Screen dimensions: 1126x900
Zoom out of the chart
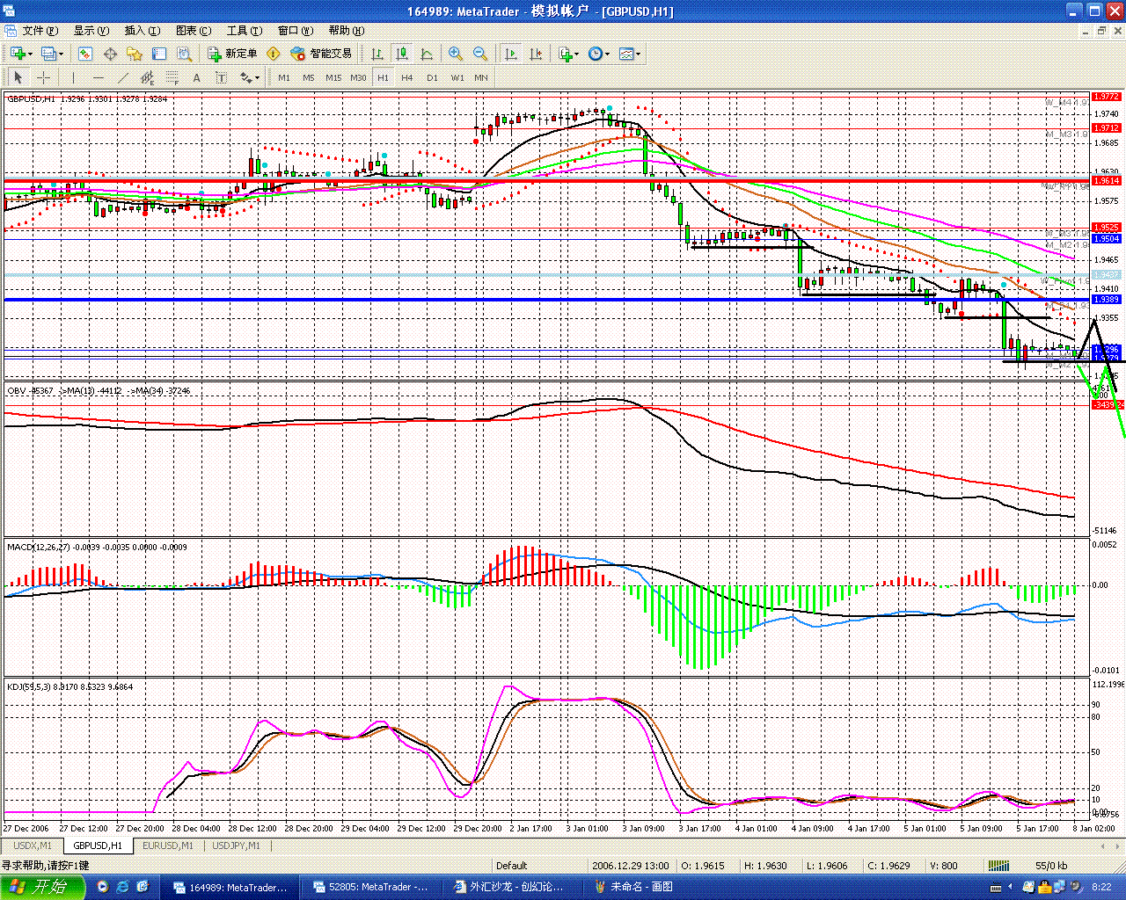[480, 54]
